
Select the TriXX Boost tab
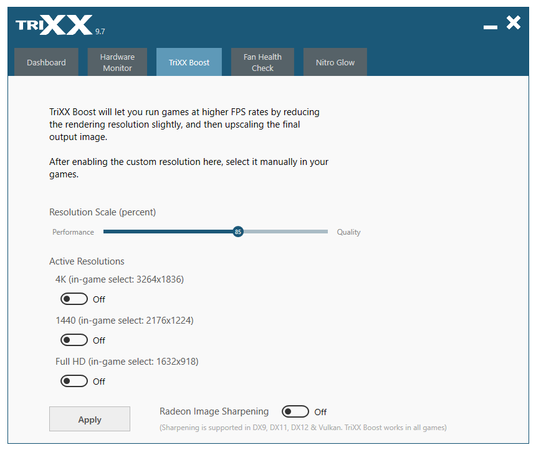189,62
